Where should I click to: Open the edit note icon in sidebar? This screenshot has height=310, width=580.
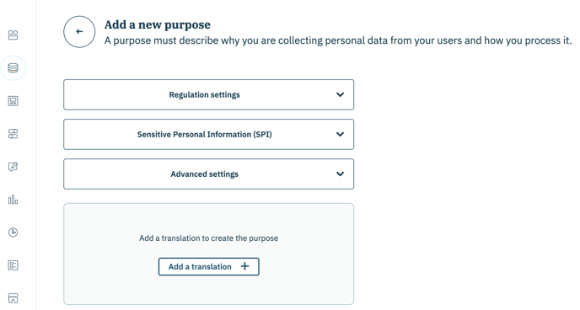(x=13, y=167)
